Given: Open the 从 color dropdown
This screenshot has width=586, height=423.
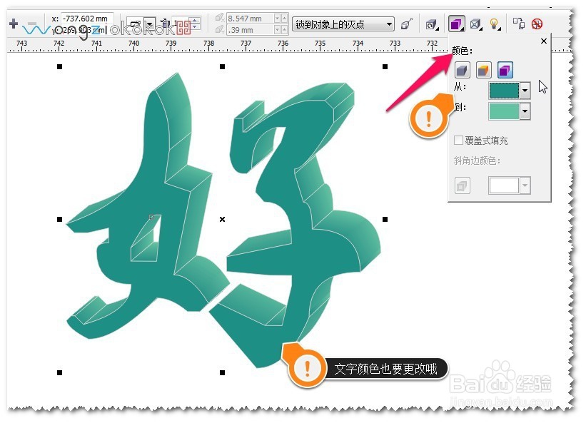Looking at the screenshot, I should 525,91.
